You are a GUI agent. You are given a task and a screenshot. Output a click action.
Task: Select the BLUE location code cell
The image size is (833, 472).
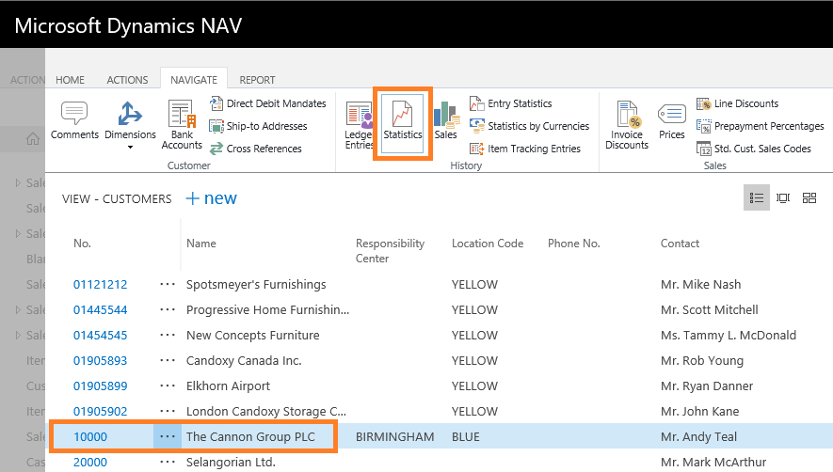tap(466, 437)
